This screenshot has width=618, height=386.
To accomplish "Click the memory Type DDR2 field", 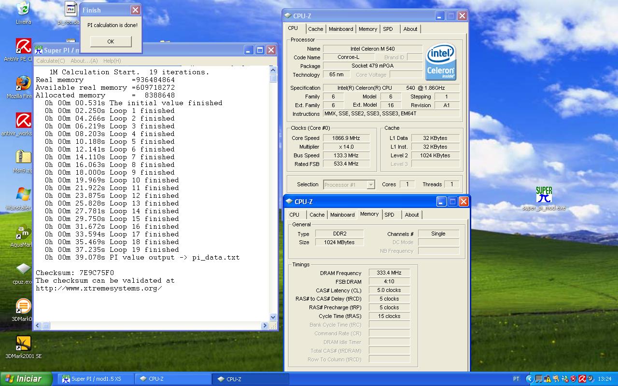I will 339,234.
